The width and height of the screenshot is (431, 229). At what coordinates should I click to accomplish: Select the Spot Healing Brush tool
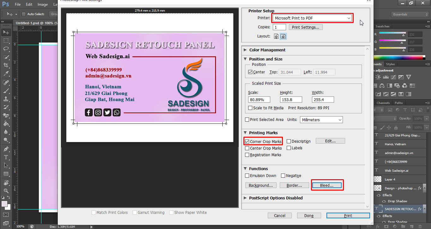[6, 83]
